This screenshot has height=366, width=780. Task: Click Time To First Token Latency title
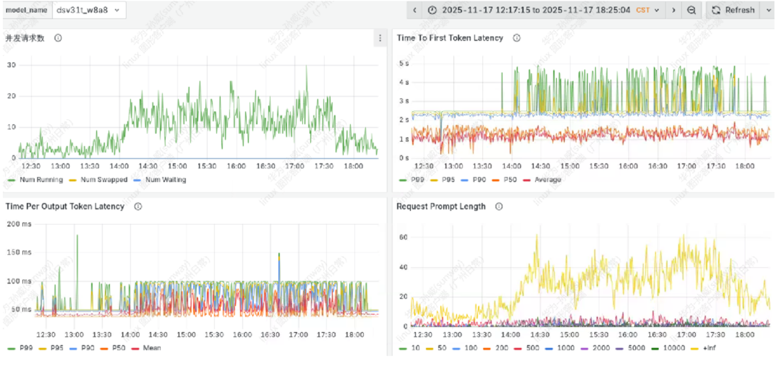point(450,38)
